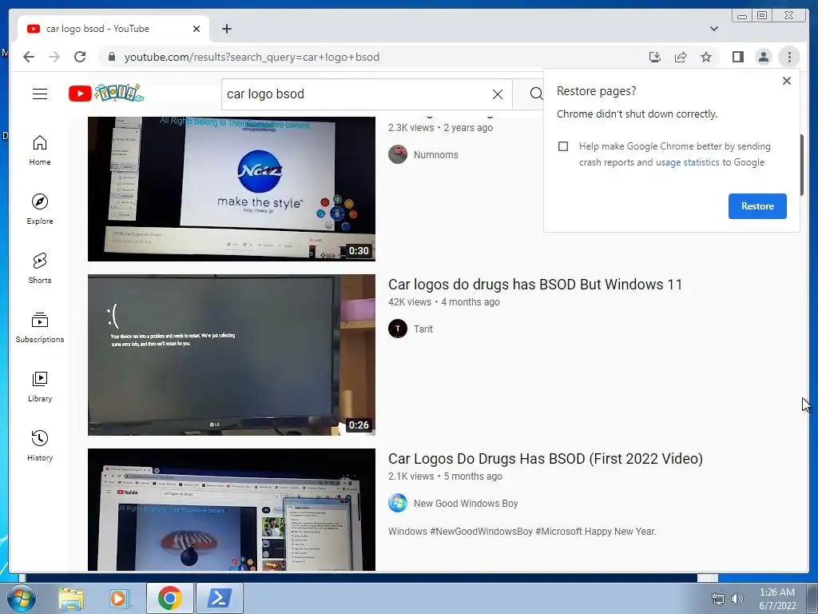Click the vertical page scrollbar thumb
The width and height of the screenshot is (818, 614).
click(x=802, y=165)
